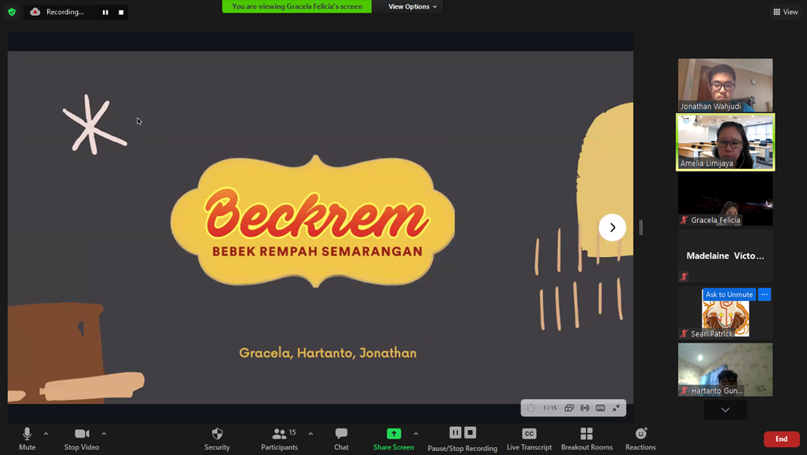The image size is (807, 455).
Task: Click the red End meeting button
Action: [x=781, y=439]
